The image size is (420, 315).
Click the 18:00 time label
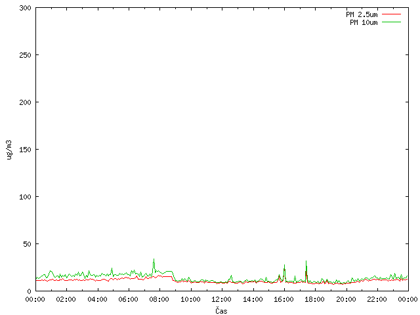(315, 299)
